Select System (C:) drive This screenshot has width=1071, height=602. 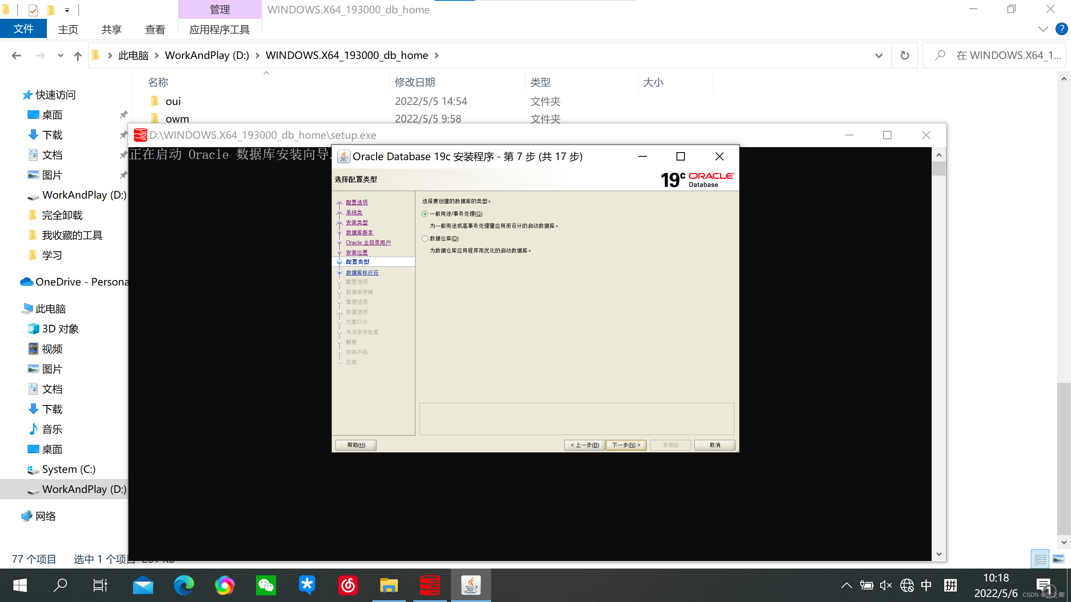coord(61,469)
